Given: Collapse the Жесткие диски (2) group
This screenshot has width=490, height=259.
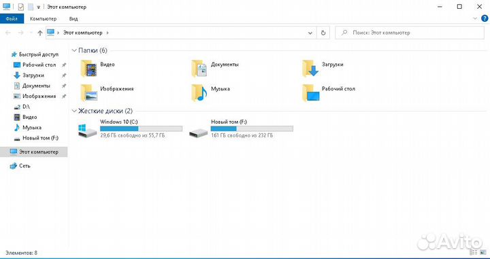Looking at the screenshot, I should coord(74,111).
